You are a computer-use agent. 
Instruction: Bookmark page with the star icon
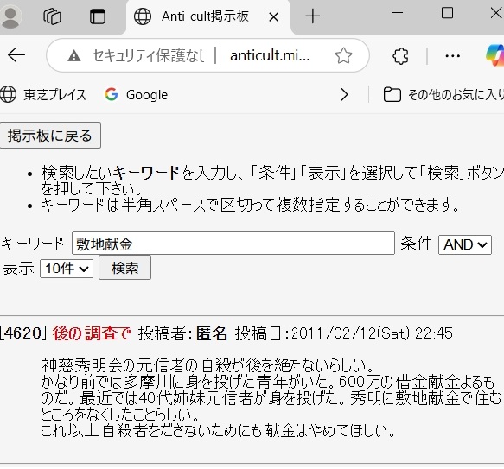[343, 55]
